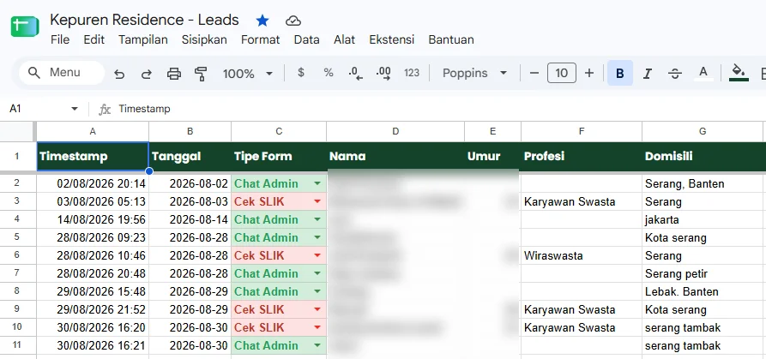Viewport: 766px width, 359px height.
Task: Activate the paint format roller
Action: [201, 74]
